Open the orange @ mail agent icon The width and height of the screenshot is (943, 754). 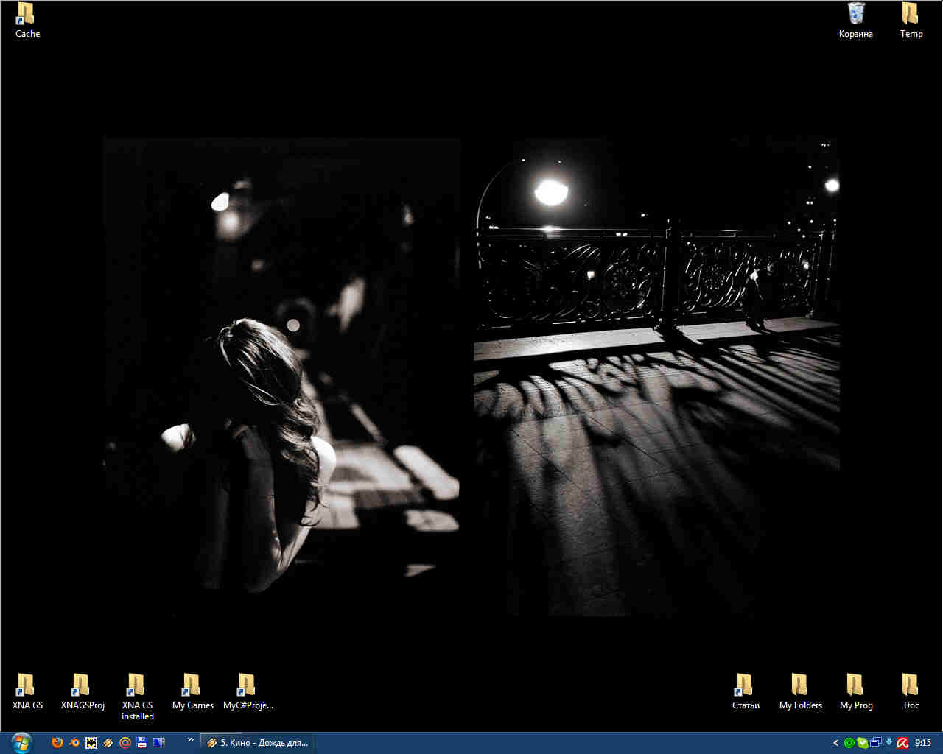tap(125, 743)
